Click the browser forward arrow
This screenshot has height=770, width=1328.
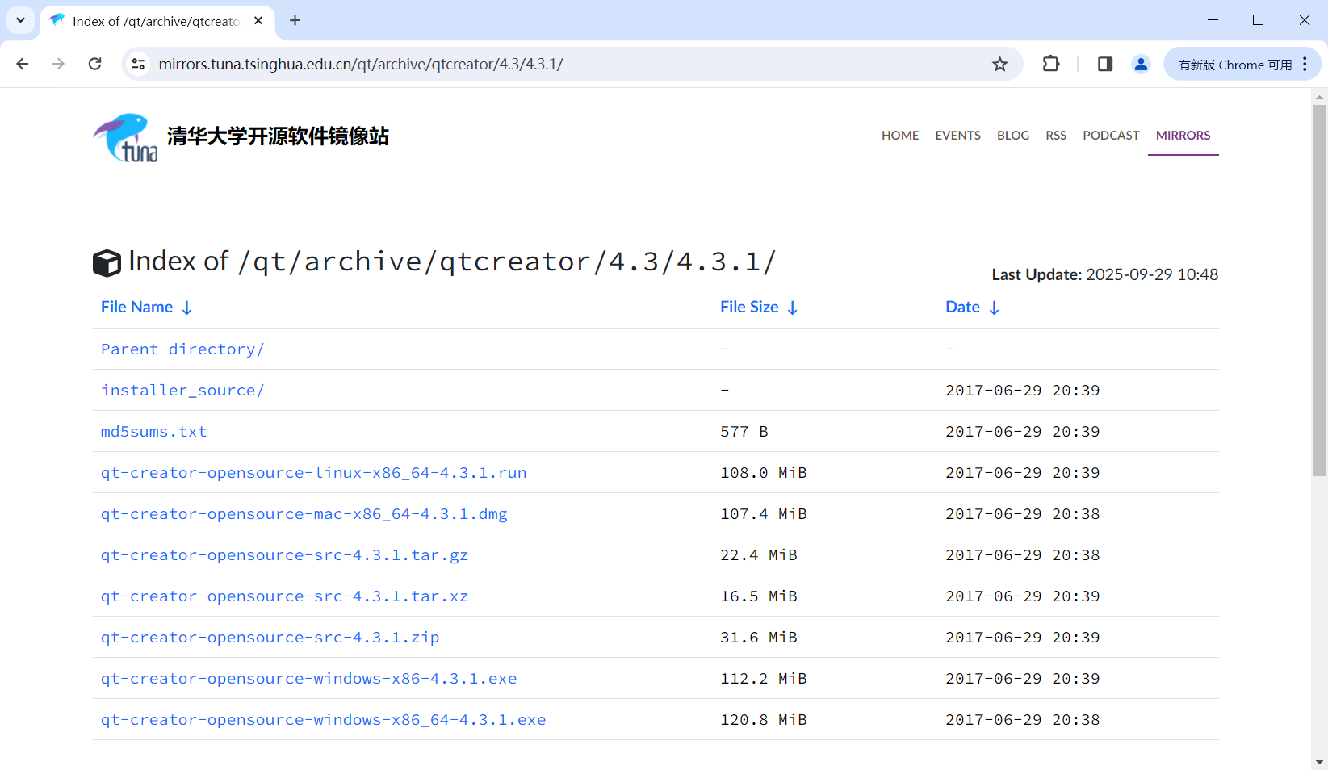point(58,64)
